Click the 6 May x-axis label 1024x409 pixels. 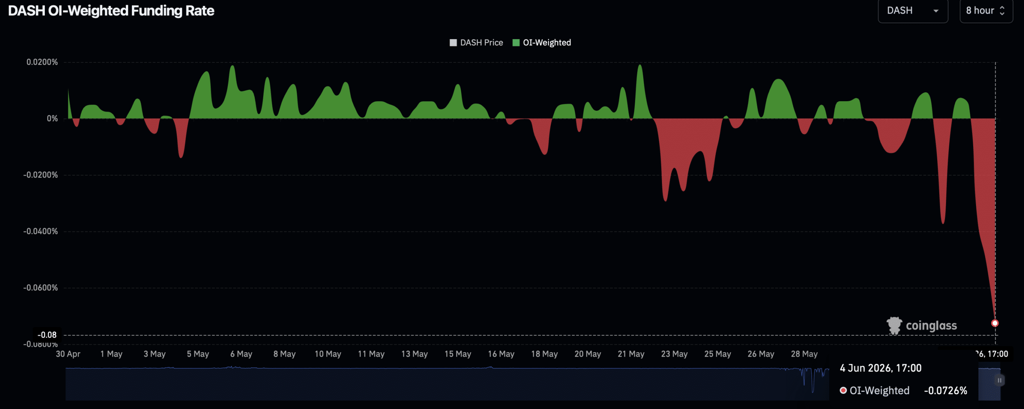tap(241, 354)
